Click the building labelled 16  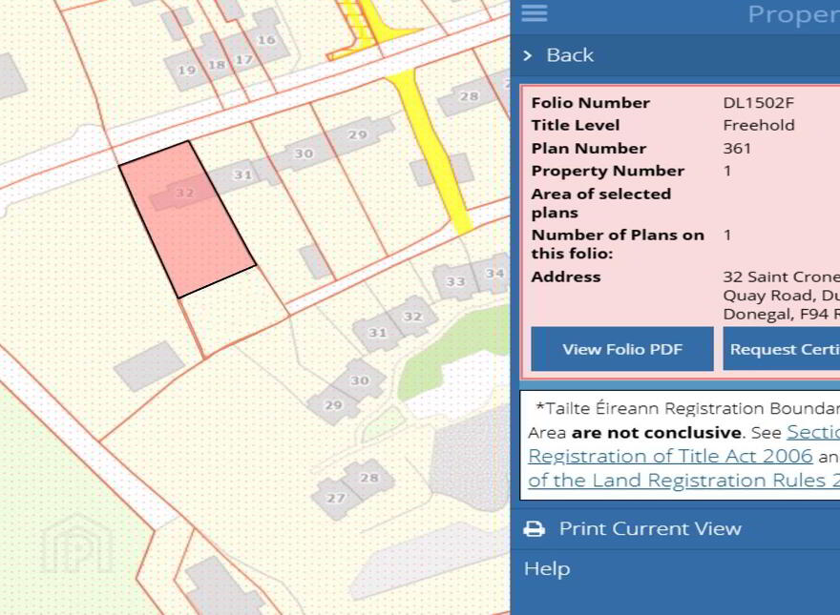[266, 40]
